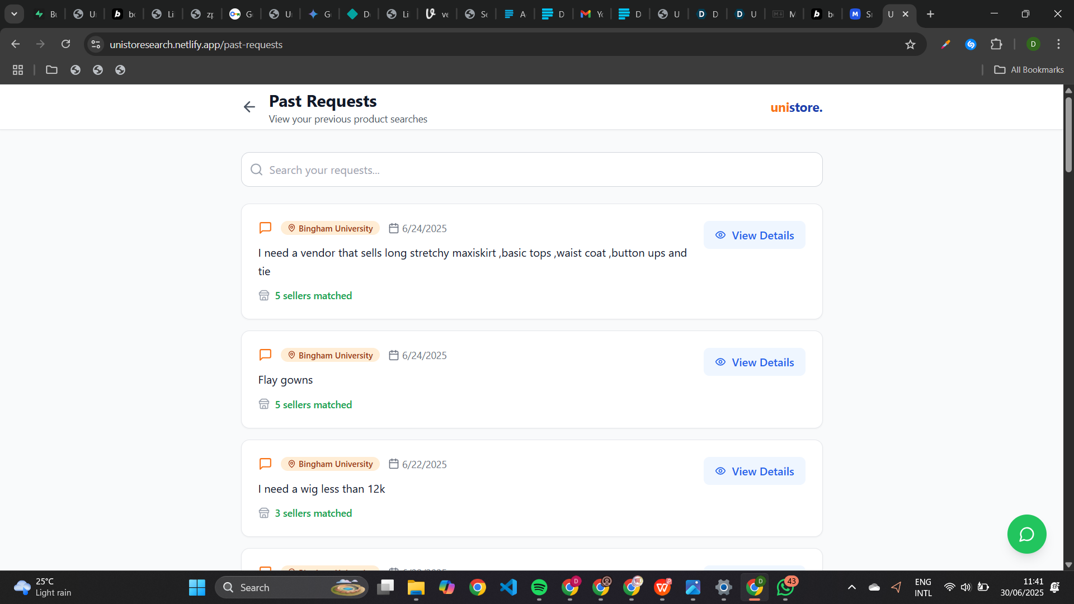Click the site information icon in address bar
The image size is (1074, 604).
(96, 45)
